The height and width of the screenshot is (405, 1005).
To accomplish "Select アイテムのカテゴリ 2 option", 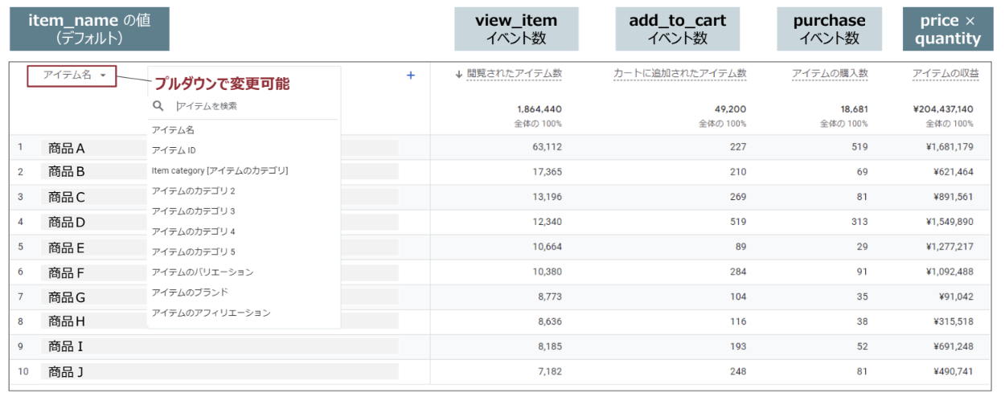I will coord(193,191).
